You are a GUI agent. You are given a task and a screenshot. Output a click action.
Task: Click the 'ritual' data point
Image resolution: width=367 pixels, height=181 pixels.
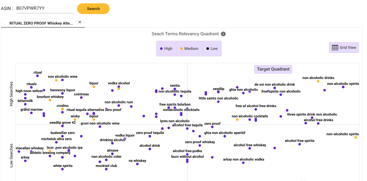(x=37, y=76)
